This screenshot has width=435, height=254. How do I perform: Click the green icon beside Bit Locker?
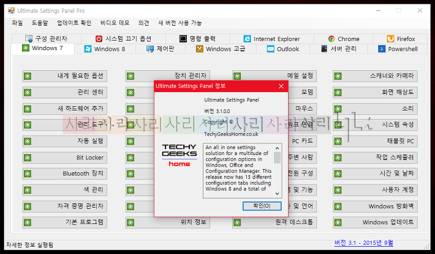[28, 158]
